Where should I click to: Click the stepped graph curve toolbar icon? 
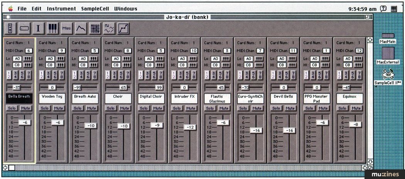(123, 28)
